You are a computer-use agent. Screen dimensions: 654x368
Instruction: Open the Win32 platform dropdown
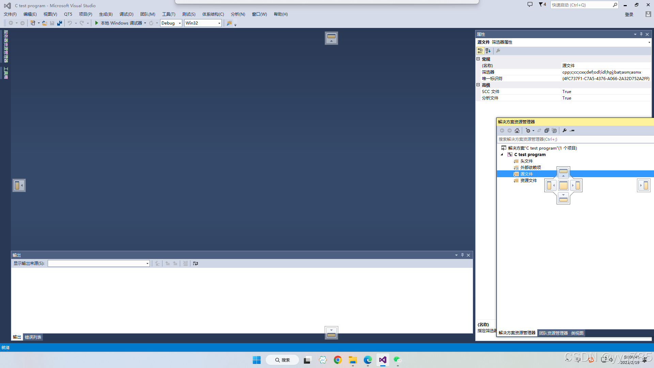[218, 23]
